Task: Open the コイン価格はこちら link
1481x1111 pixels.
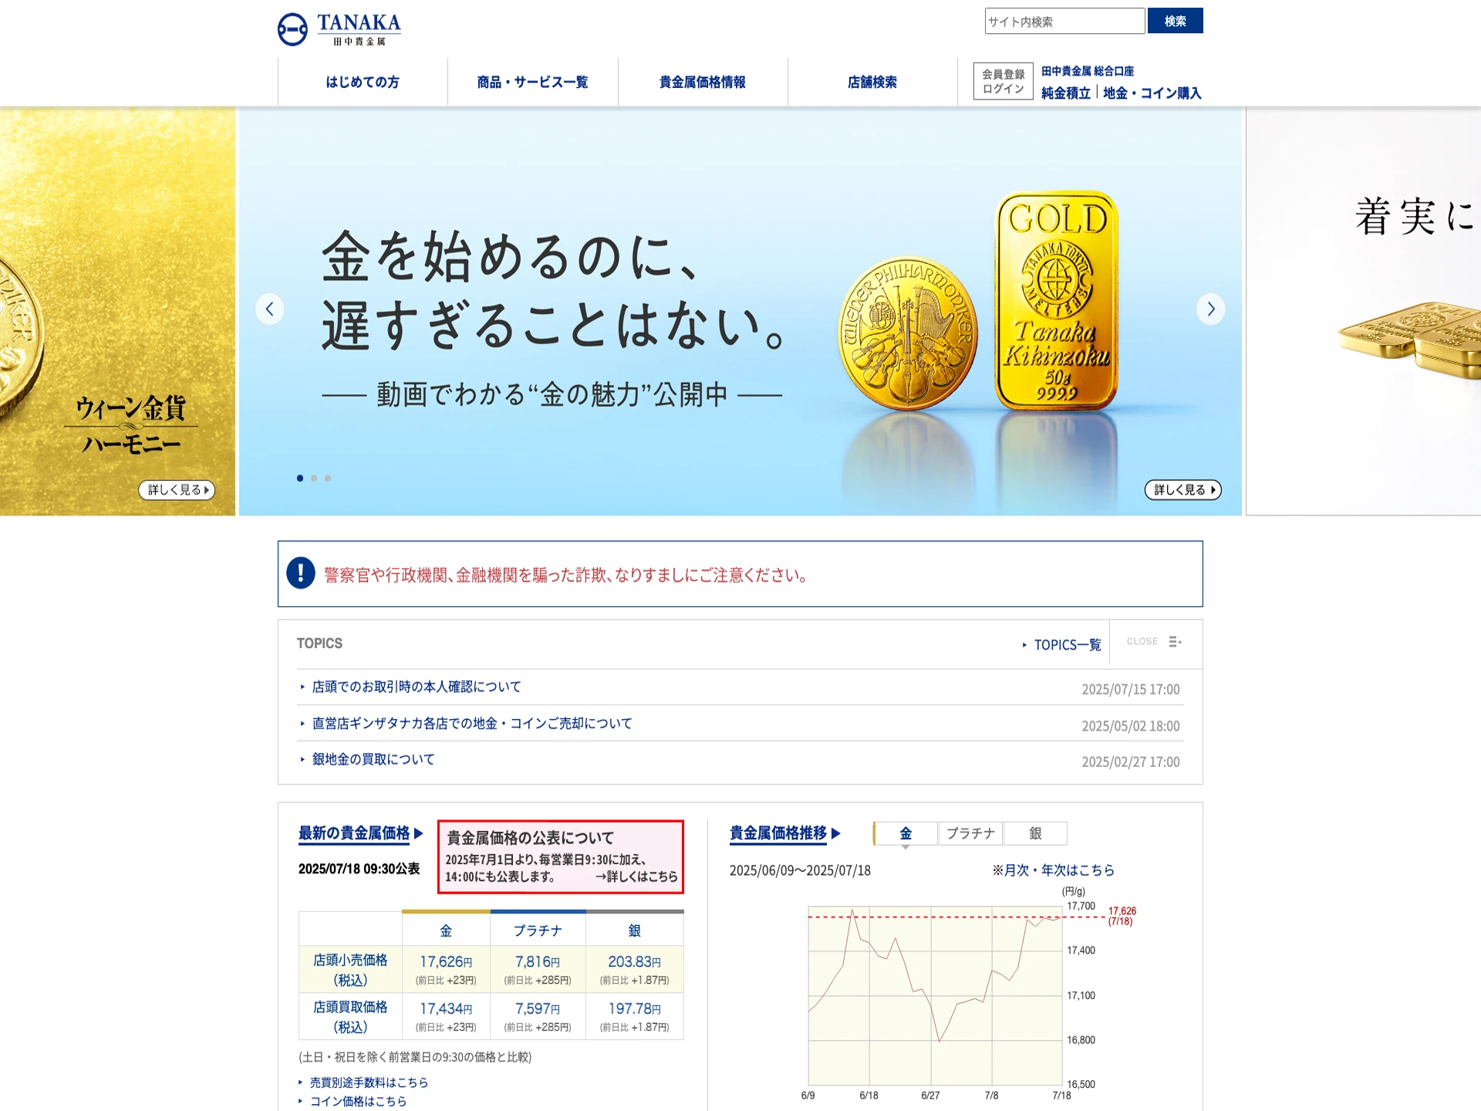Action: 358,1102
